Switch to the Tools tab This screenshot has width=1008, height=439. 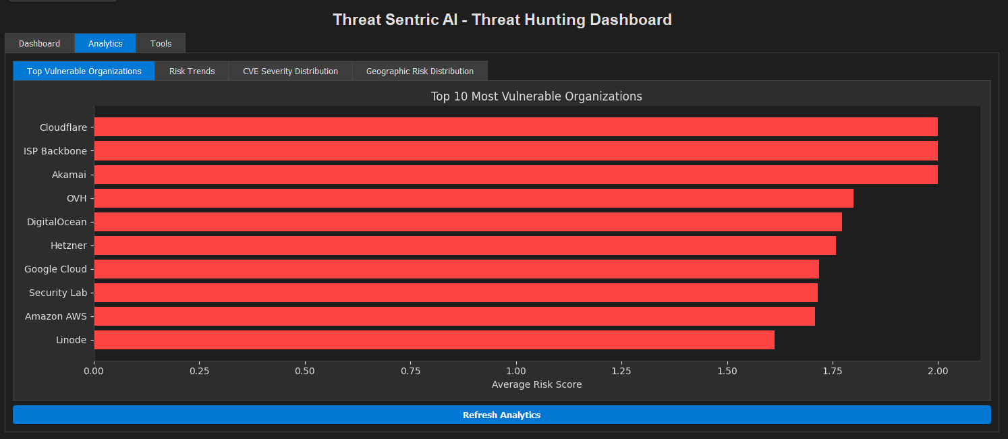tap(161, 43)
